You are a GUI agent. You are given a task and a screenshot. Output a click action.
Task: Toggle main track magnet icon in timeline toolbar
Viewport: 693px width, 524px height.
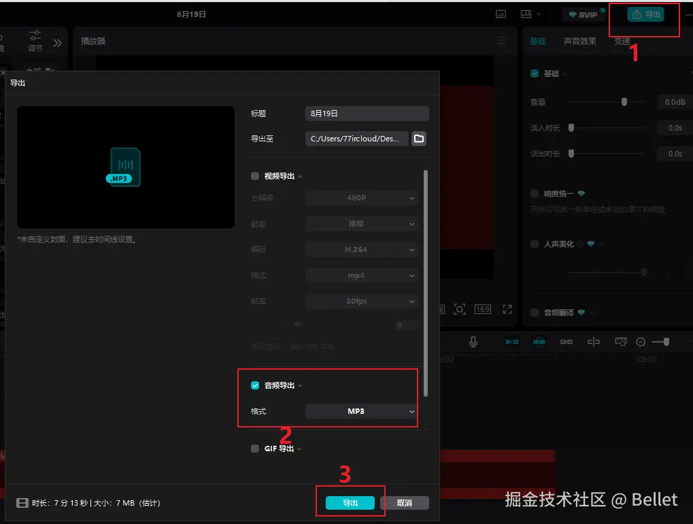[x=512, y=342]
